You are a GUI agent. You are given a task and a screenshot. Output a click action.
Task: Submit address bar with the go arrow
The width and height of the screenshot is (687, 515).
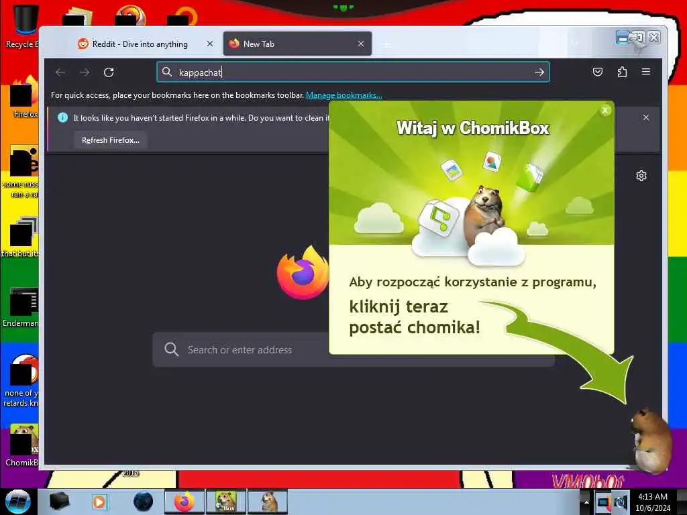[x=539, y=72]
